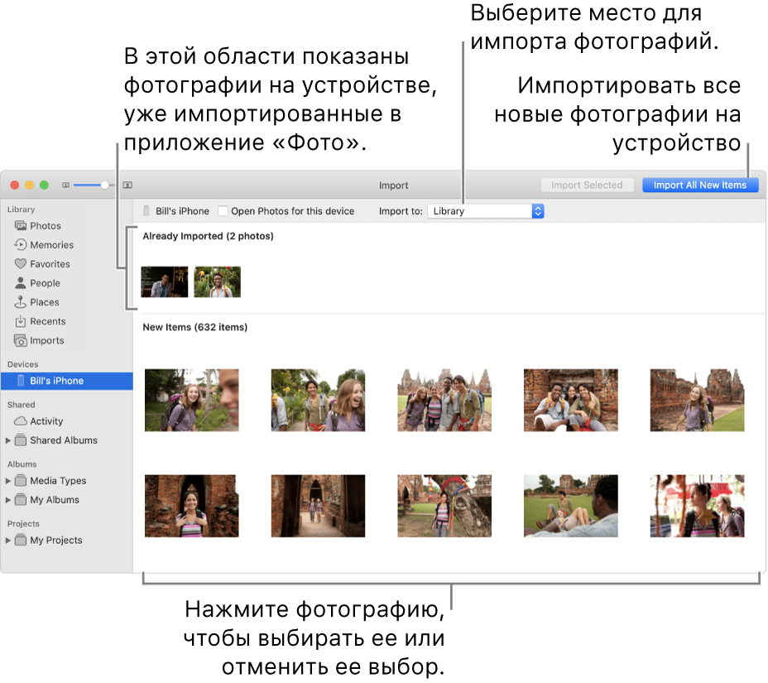Image resolution: width=768 pixels, height=683 pixels.
Task: Click the Media Types folder icon
Action: [x=21, y=481]
